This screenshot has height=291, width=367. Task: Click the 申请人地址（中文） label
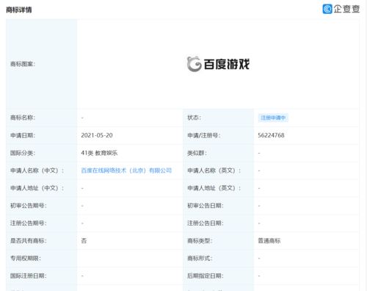click(37, 188)
